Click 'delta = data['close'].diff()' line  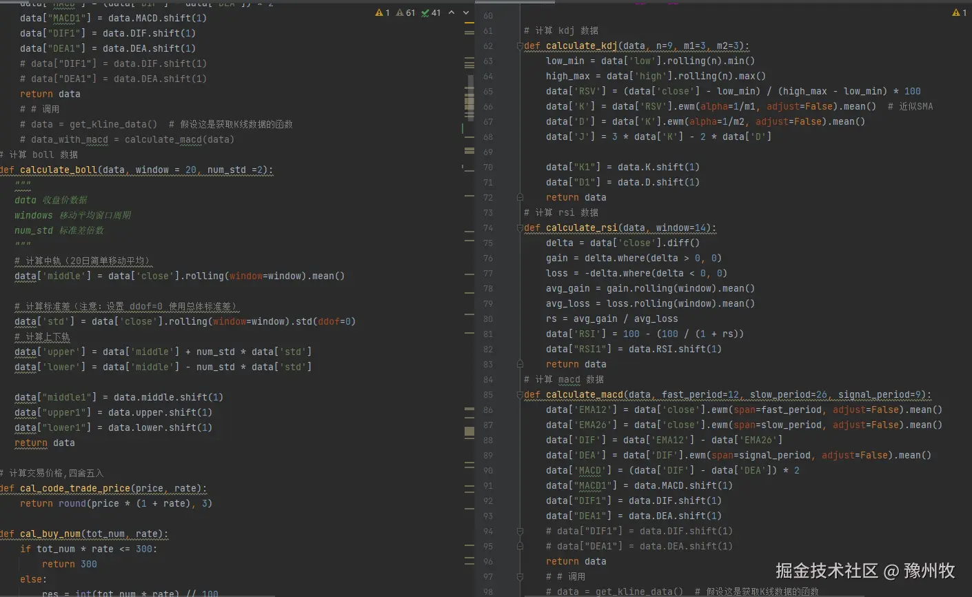(623, 243)
